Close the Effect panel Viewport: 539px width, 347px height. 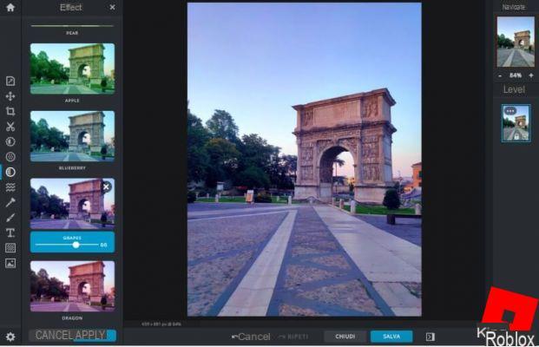tap(113, 7)
